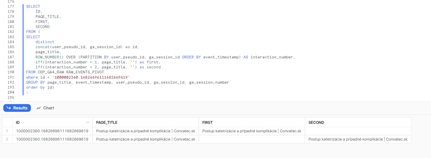Place cursor in the ROW_NUMBER() OVER line
Screen dimensions: 431x158
[x=165, y=57]
